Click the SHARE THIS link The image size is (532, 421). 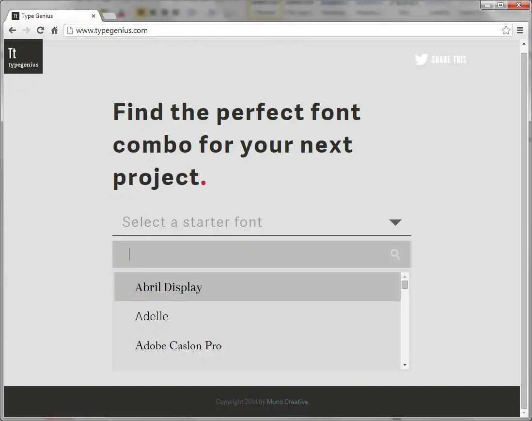click(449, 60)
